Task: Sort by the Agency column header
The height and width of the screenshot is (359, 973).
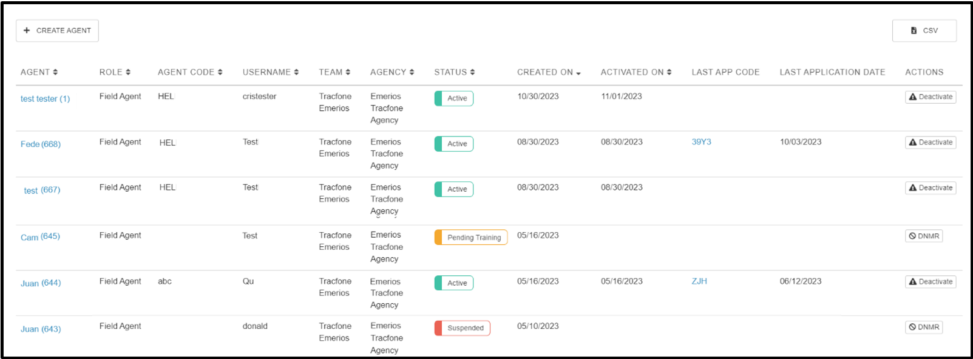Action: (392, 72)
